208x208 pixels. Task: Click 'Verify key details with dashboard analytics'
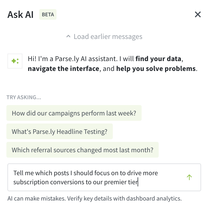[x=125, y=199]
